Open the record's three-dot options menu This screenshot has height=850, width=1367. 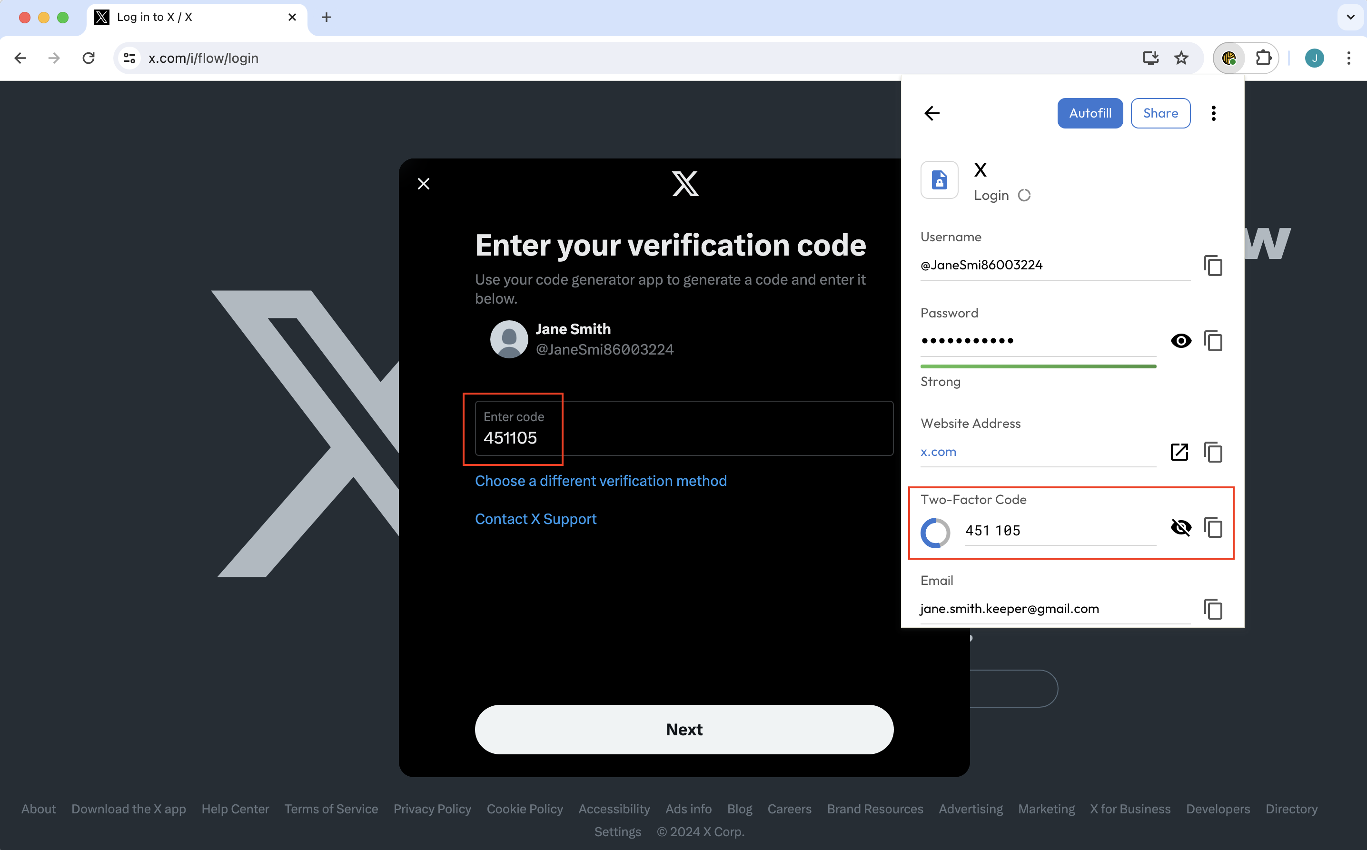pyautogui.click(x=1214, y=114)
